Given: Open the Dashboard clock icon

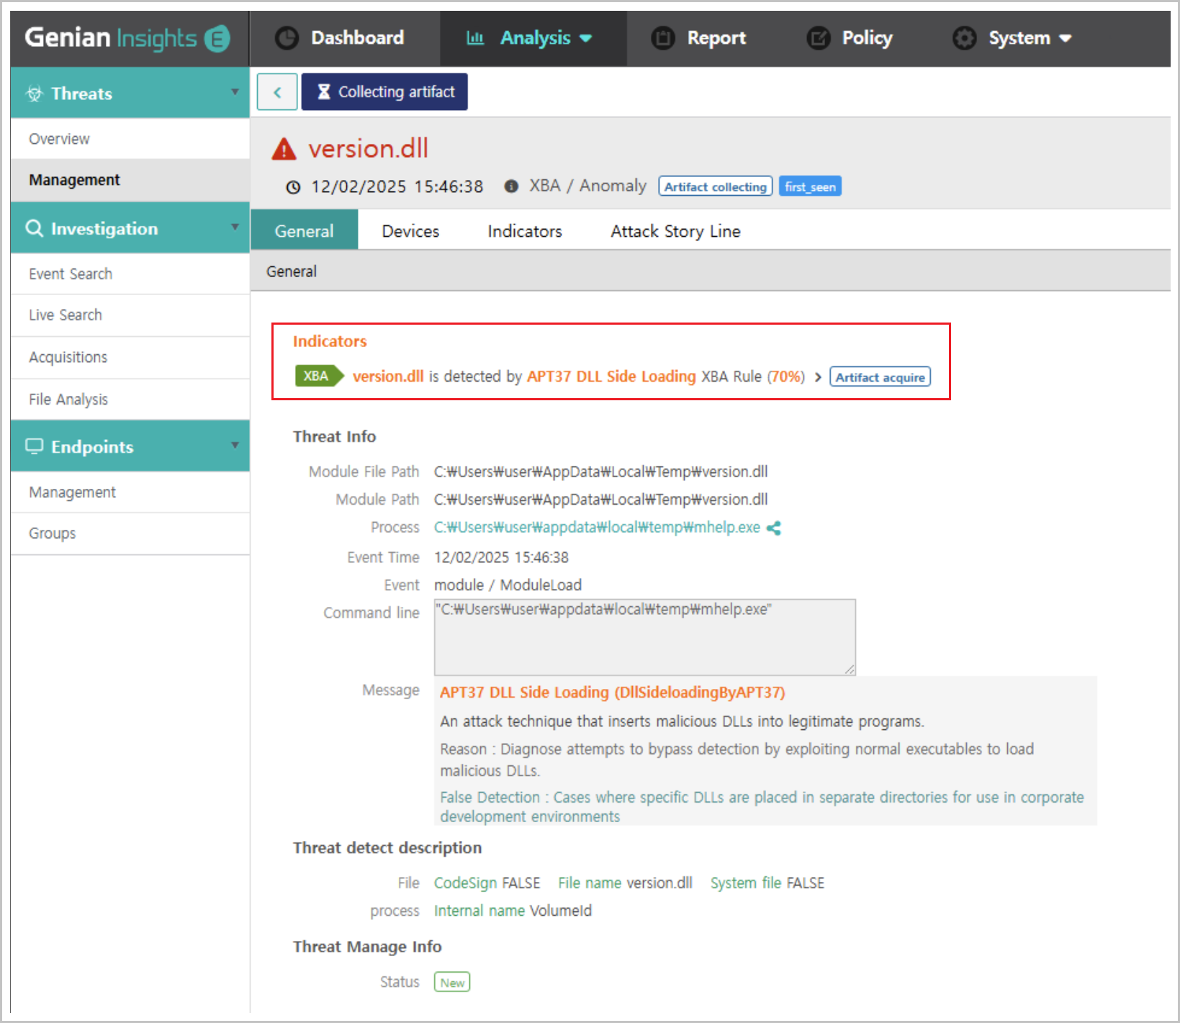Looking at the screenshot, I should click(287, 37).
